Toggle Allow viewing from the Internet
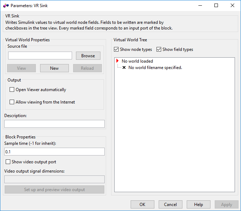Viewport: 241px width, 211px height. click(x=12, y=102)
